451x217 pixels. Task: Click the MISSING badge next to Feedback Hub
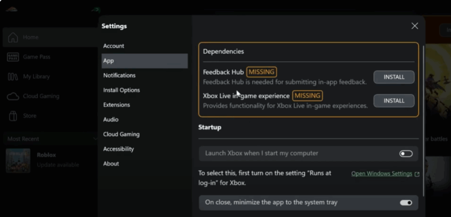tap(262, 72)
